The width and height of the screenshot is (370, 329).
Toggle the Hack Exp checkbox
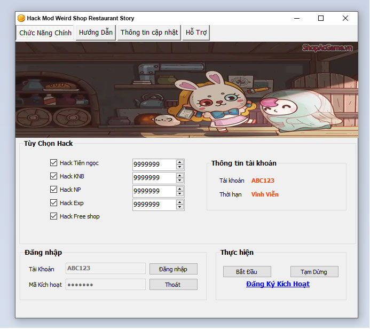[53, 203]
